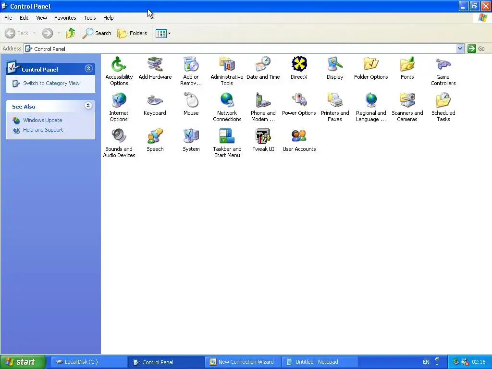
Task: Open the Windows Update link
Action: (x=43, y=120)
